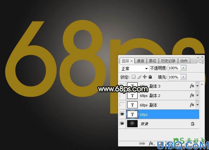
Task: Minimize the layers panel
Action: [198, 57]
